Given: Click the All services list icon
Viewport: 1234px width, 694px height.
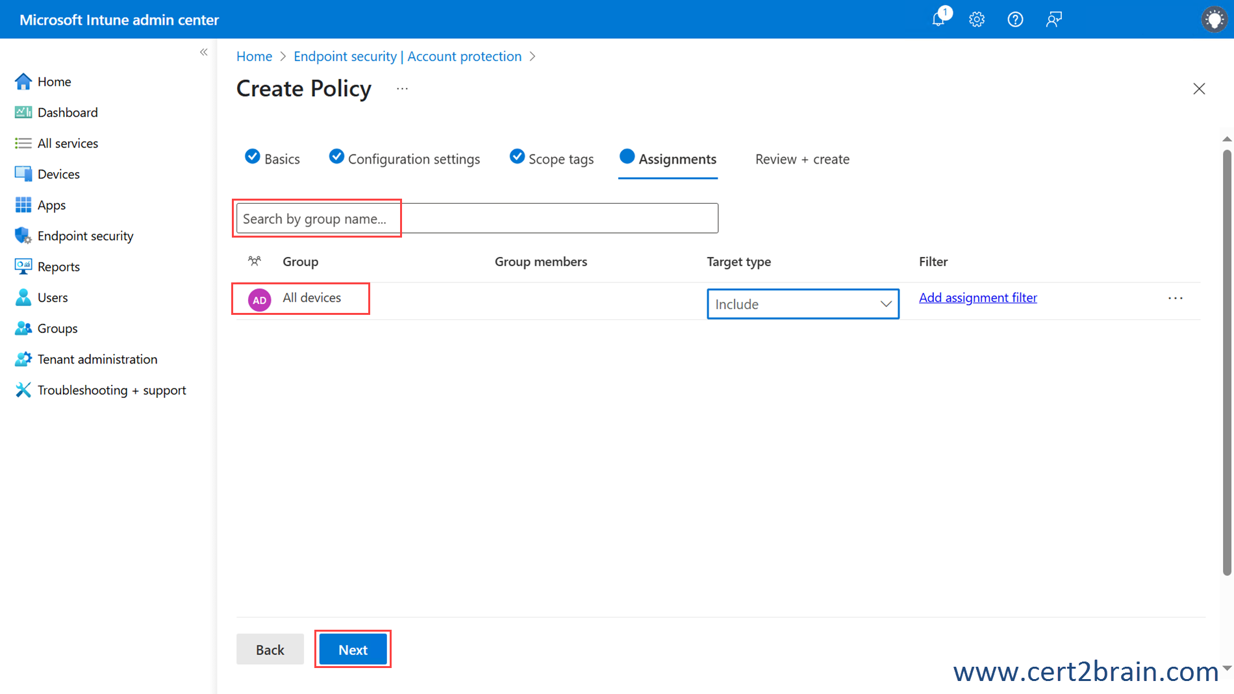Looking at the screenshot, I should pyautogui.click(x=23, y=143).
